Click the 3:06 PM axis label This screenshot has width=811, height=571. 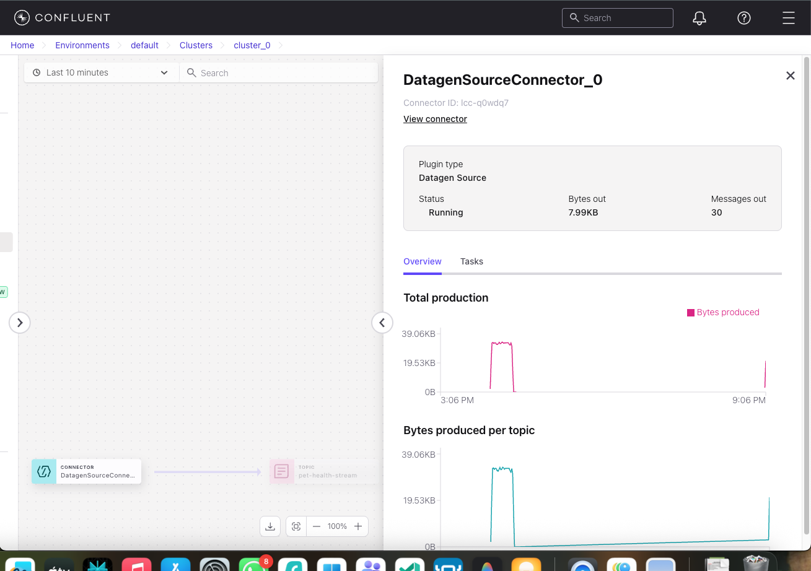(x=457, y=400)
